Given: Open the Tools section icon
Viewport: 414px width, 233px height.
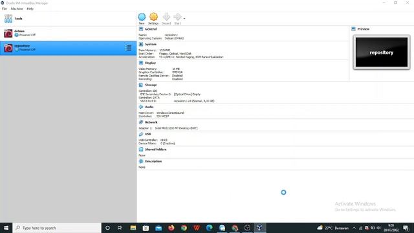Looking at the screenshot, I should (8, 19).
